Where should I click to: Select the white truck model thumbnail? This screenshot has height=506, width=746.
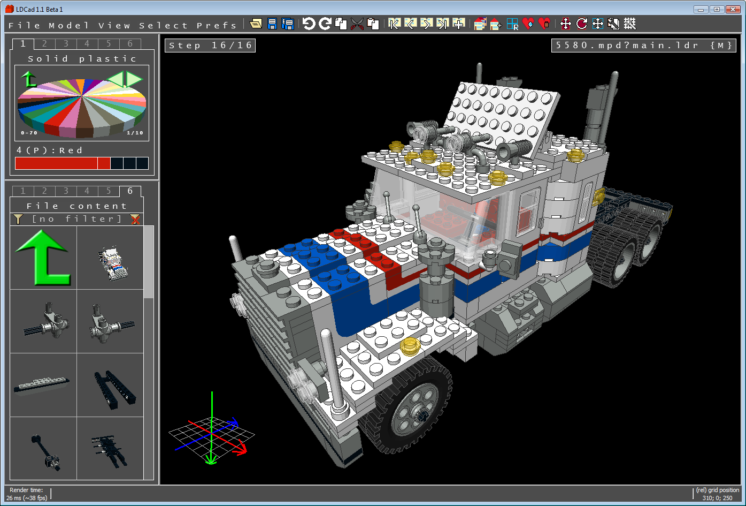[111, 258]
